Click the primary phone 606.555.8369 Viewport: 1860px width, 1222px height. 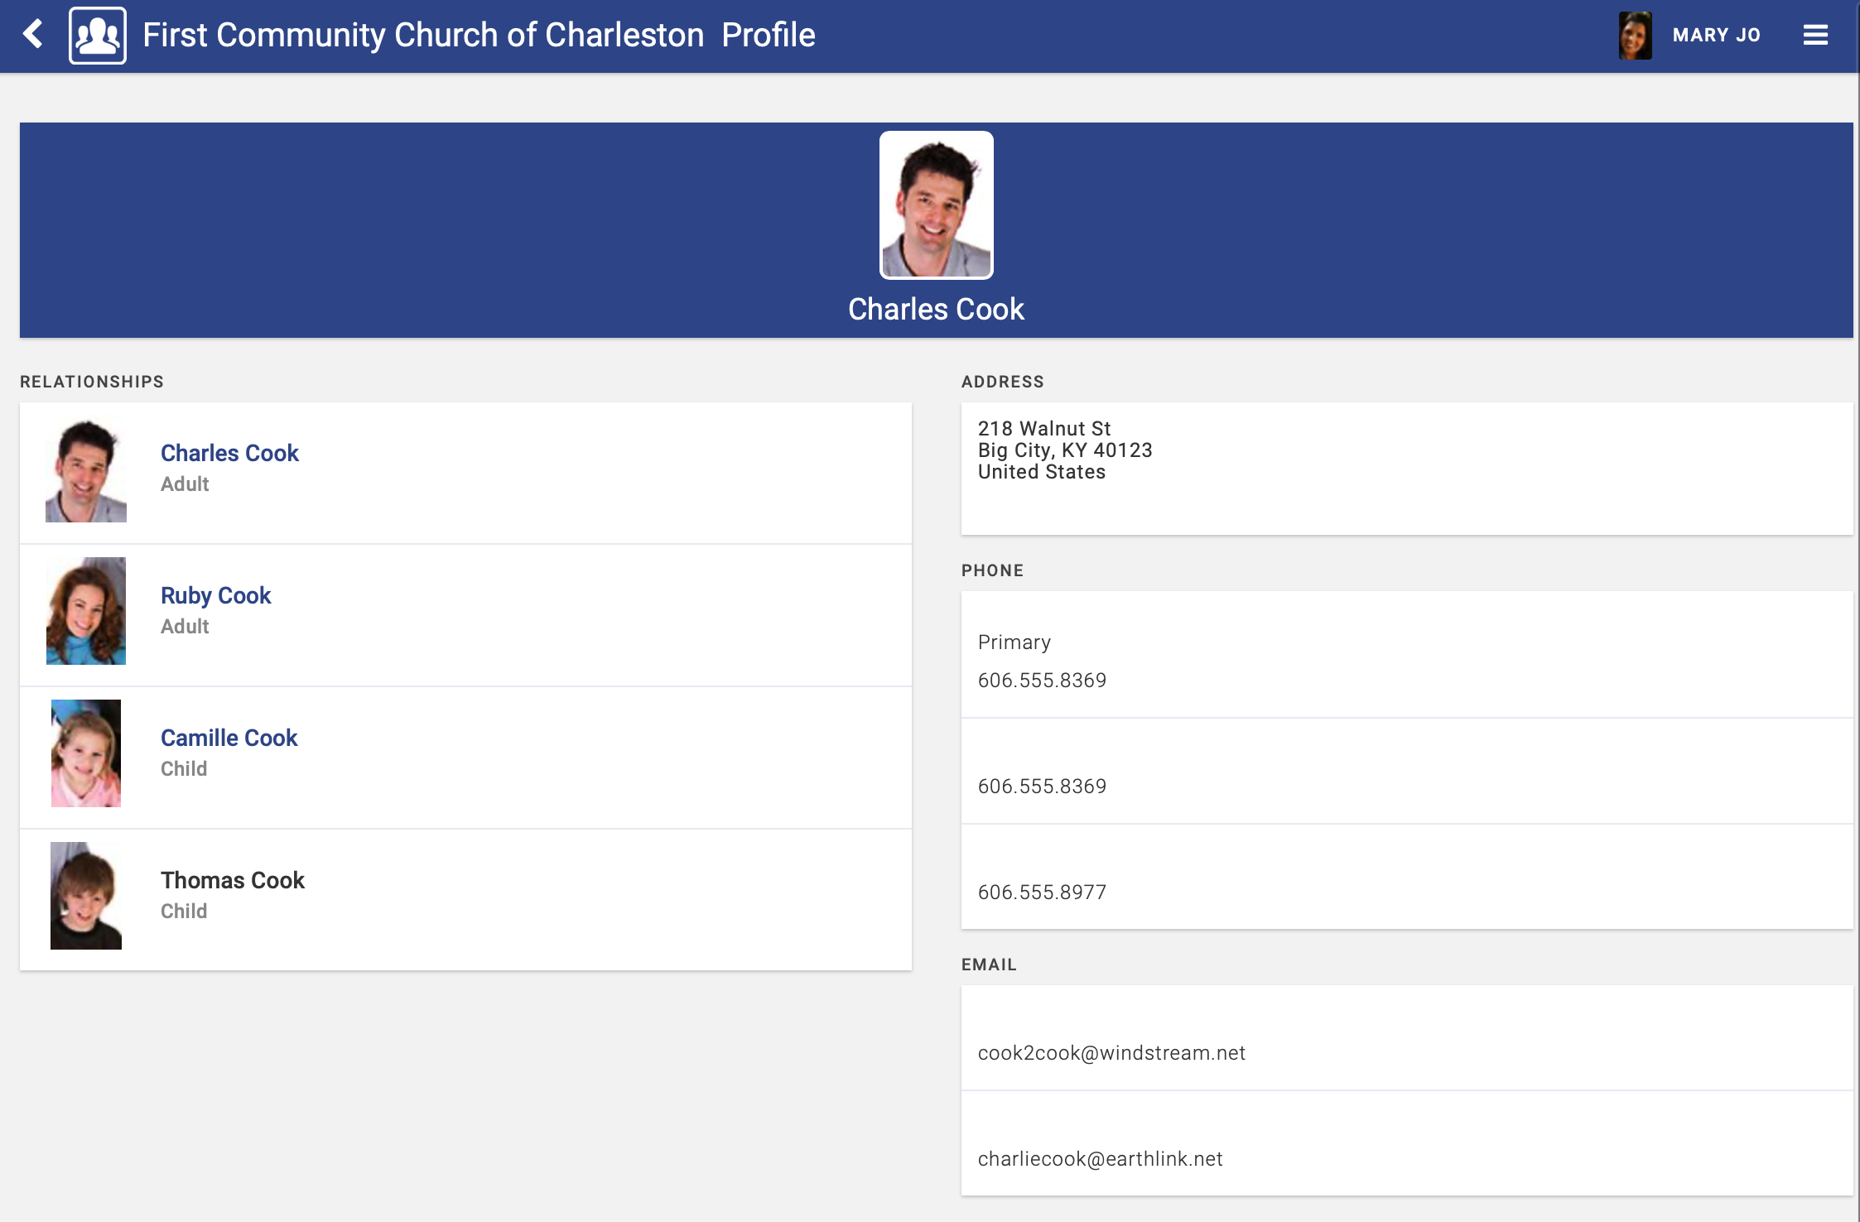(x=1042, y=680)
